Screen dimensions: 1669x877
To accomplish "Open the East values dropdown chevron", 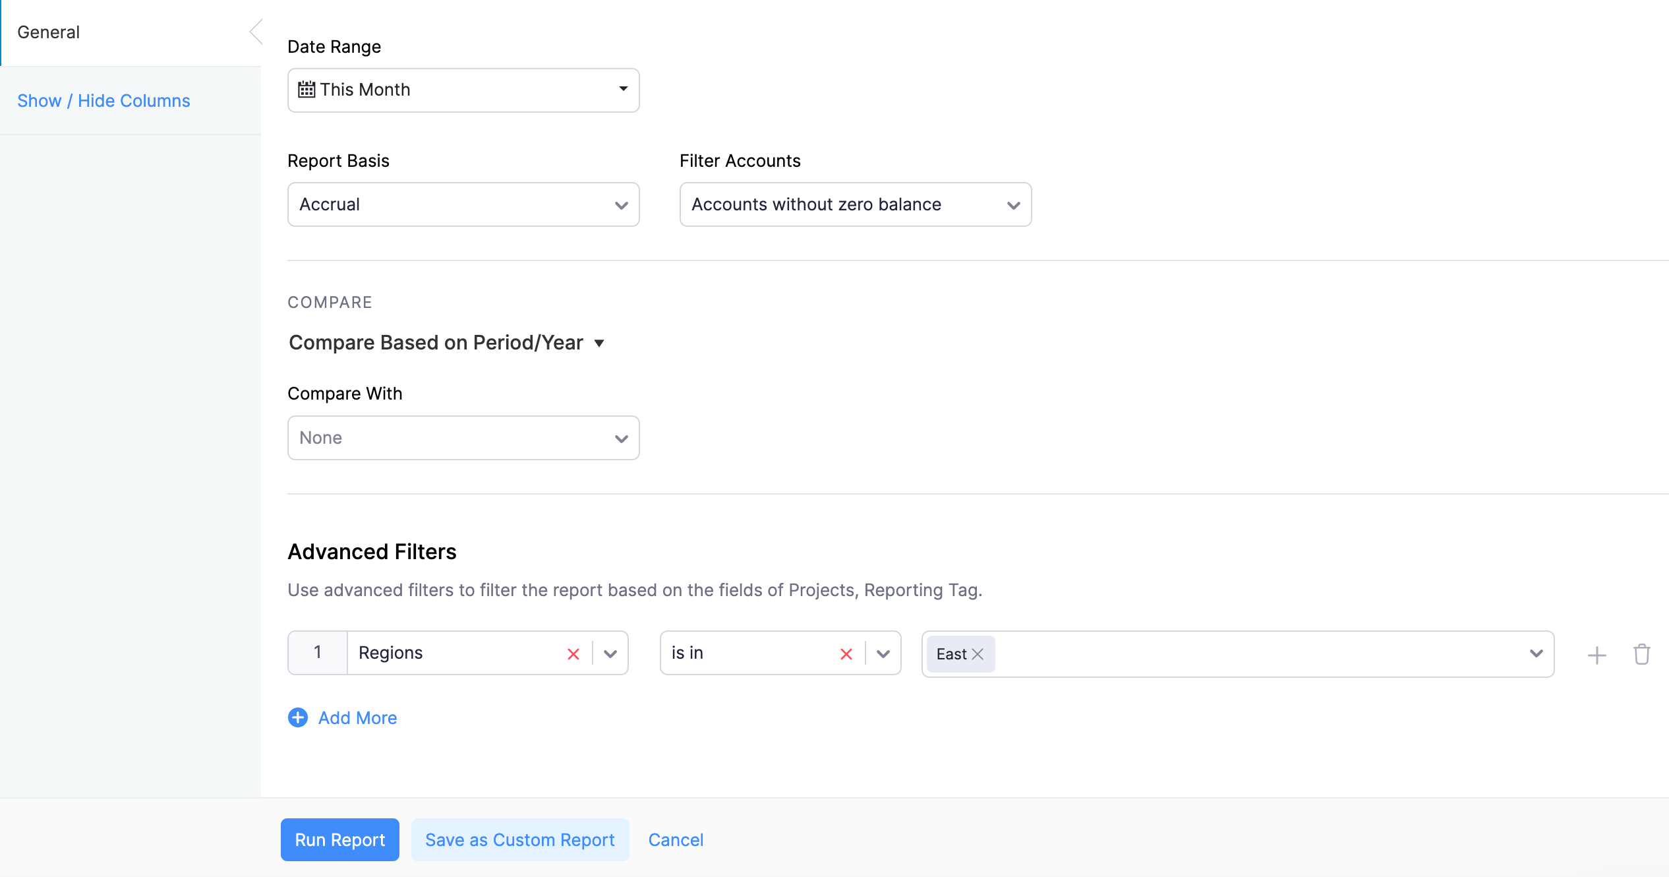I will click(x=1536, y=653).
